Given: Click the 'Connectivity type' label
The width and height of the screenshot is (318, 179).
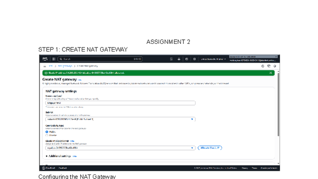Looking at the screenshot, I should (x=54, y=126).
